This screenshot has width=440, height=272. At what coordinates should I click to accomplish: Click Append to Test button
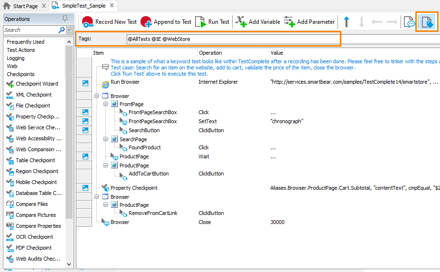tap(166, 22)
